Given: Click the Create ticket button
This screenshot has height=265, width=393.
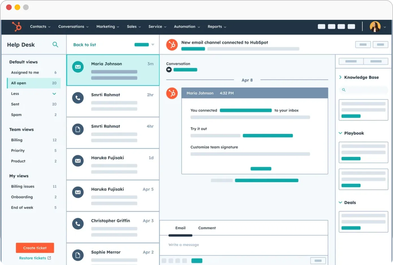Looking at the screenshot, I should coord(35,248).
